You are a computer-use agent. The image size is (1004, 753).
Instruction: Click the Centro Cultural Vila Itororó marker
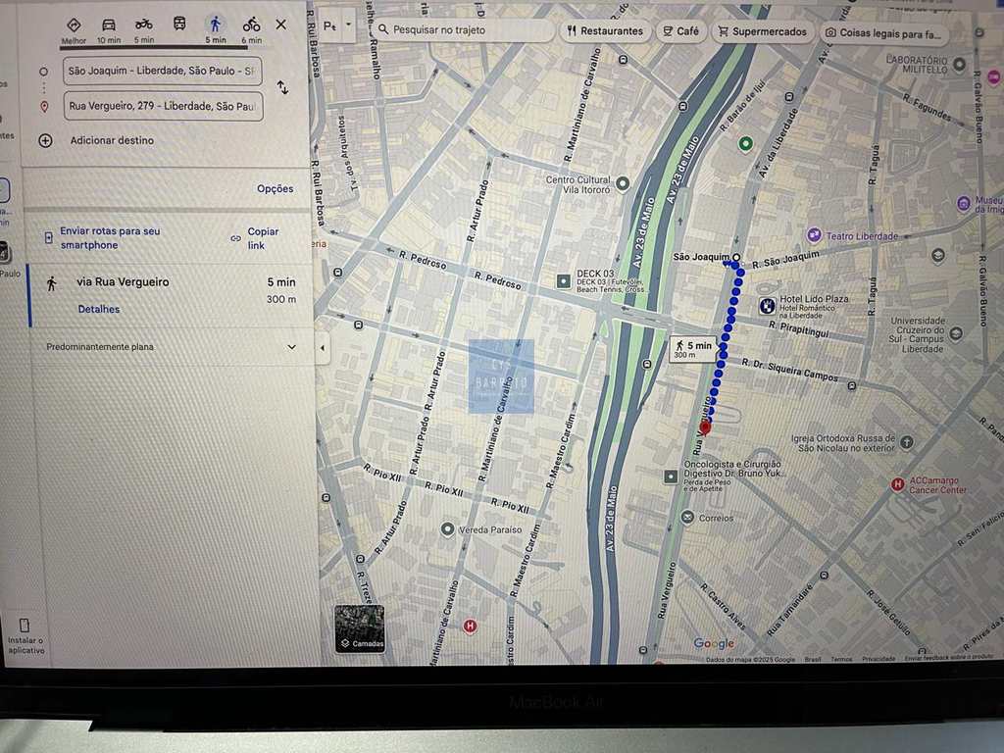click(622, 184)
